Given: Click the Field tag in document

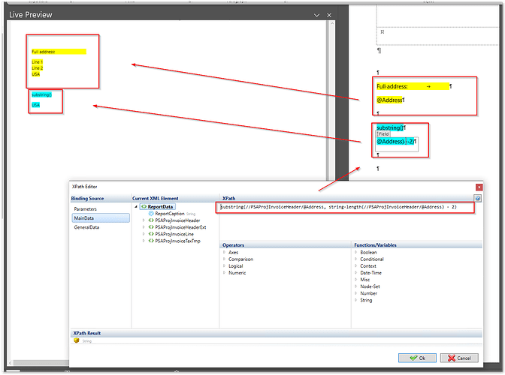Looking at the screenshot, I should pos(383,134).
